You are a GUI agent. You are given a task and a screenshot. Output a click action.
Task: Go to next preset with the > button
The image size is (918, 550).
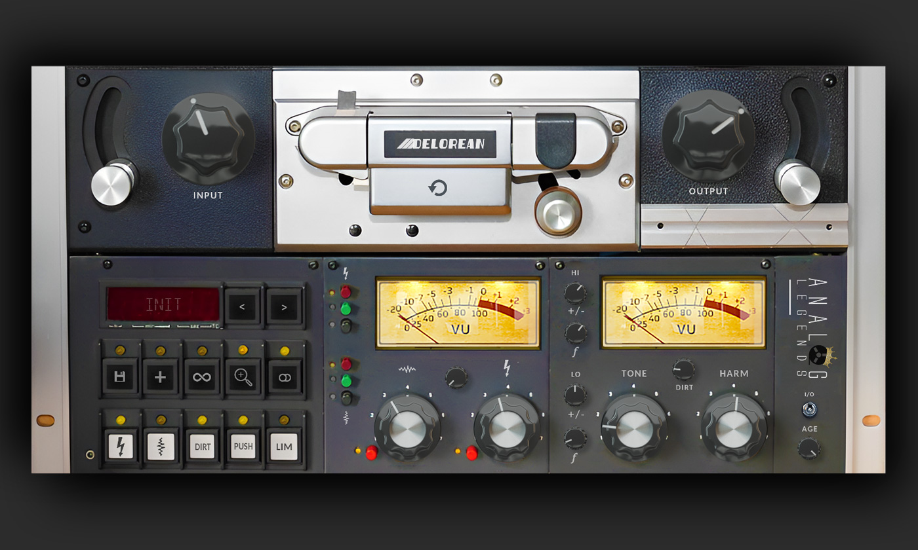coord(284,306)
